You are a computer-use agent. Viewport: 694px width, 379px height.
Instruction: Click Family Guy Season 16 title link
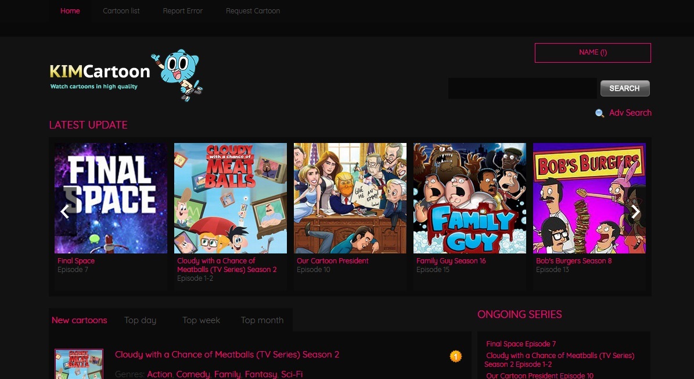click(451, 261)
